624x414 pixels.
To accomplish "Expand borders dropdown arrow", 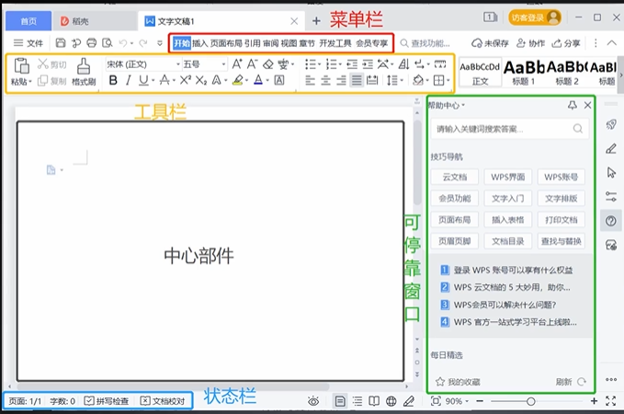I will click(448, 81).
